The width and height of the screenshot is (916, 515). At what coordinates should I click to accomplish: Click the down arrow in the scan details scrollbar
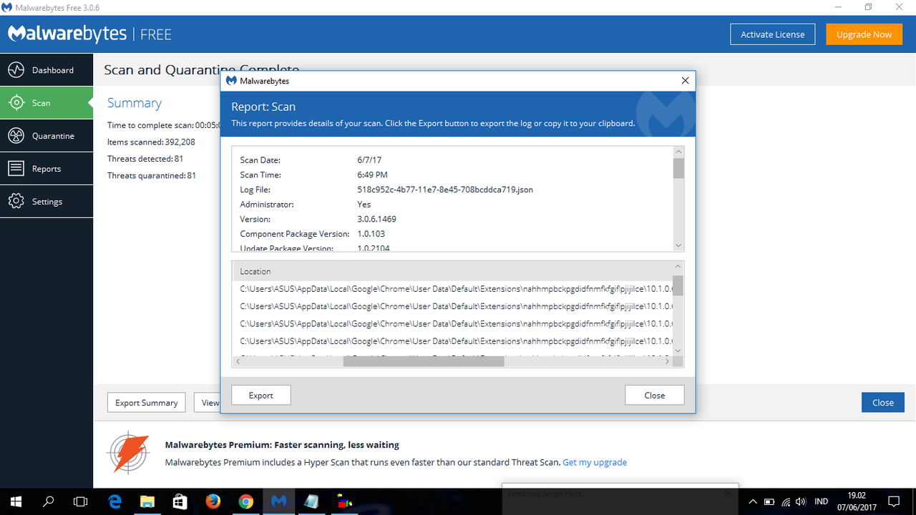[679, 245]
